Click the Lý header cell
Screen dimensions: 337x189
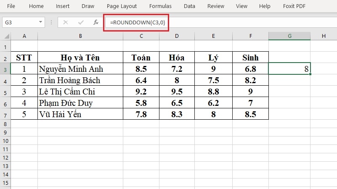pos(213,57)
